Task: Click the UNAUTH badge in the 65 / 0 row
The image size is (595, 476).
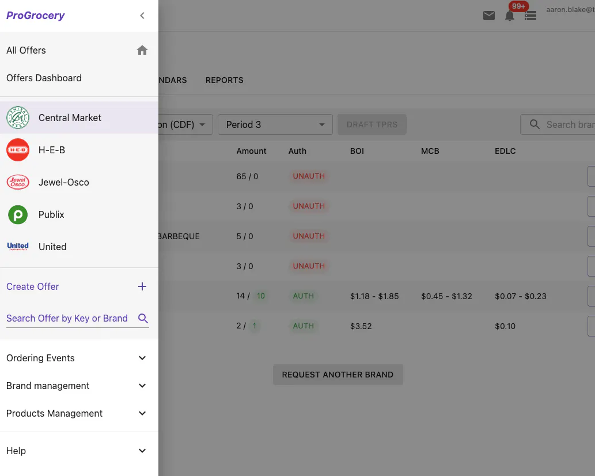Action: 309,176
